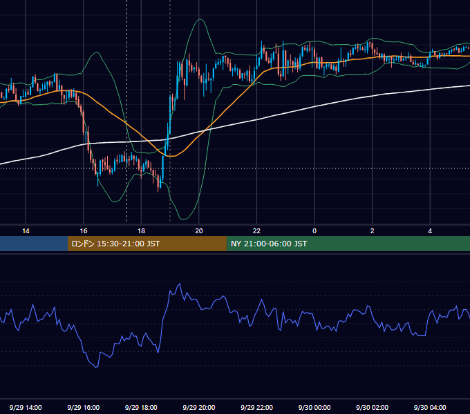
Task: Click the hour label 4 on upper axis
Action: (430, 231)
